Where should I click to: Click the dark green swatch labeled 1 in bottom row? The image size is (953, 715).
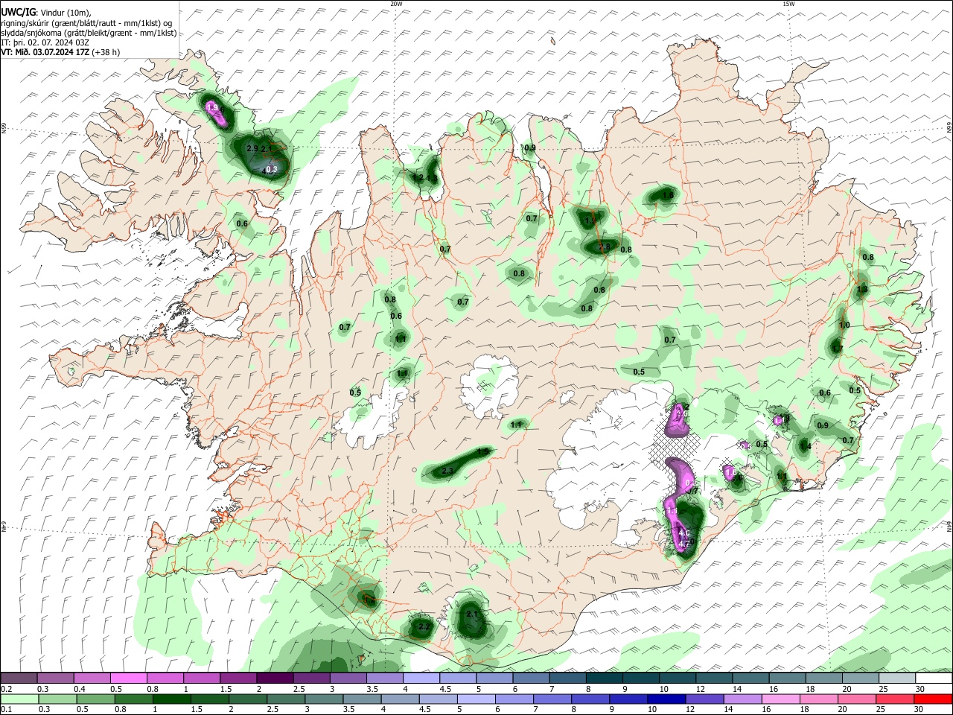click(x=171, y=699)
